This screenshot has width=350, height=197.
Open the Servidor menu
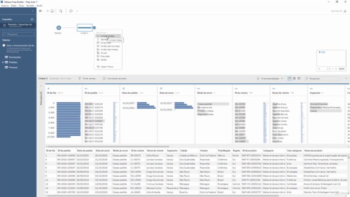tap(30, 5)
